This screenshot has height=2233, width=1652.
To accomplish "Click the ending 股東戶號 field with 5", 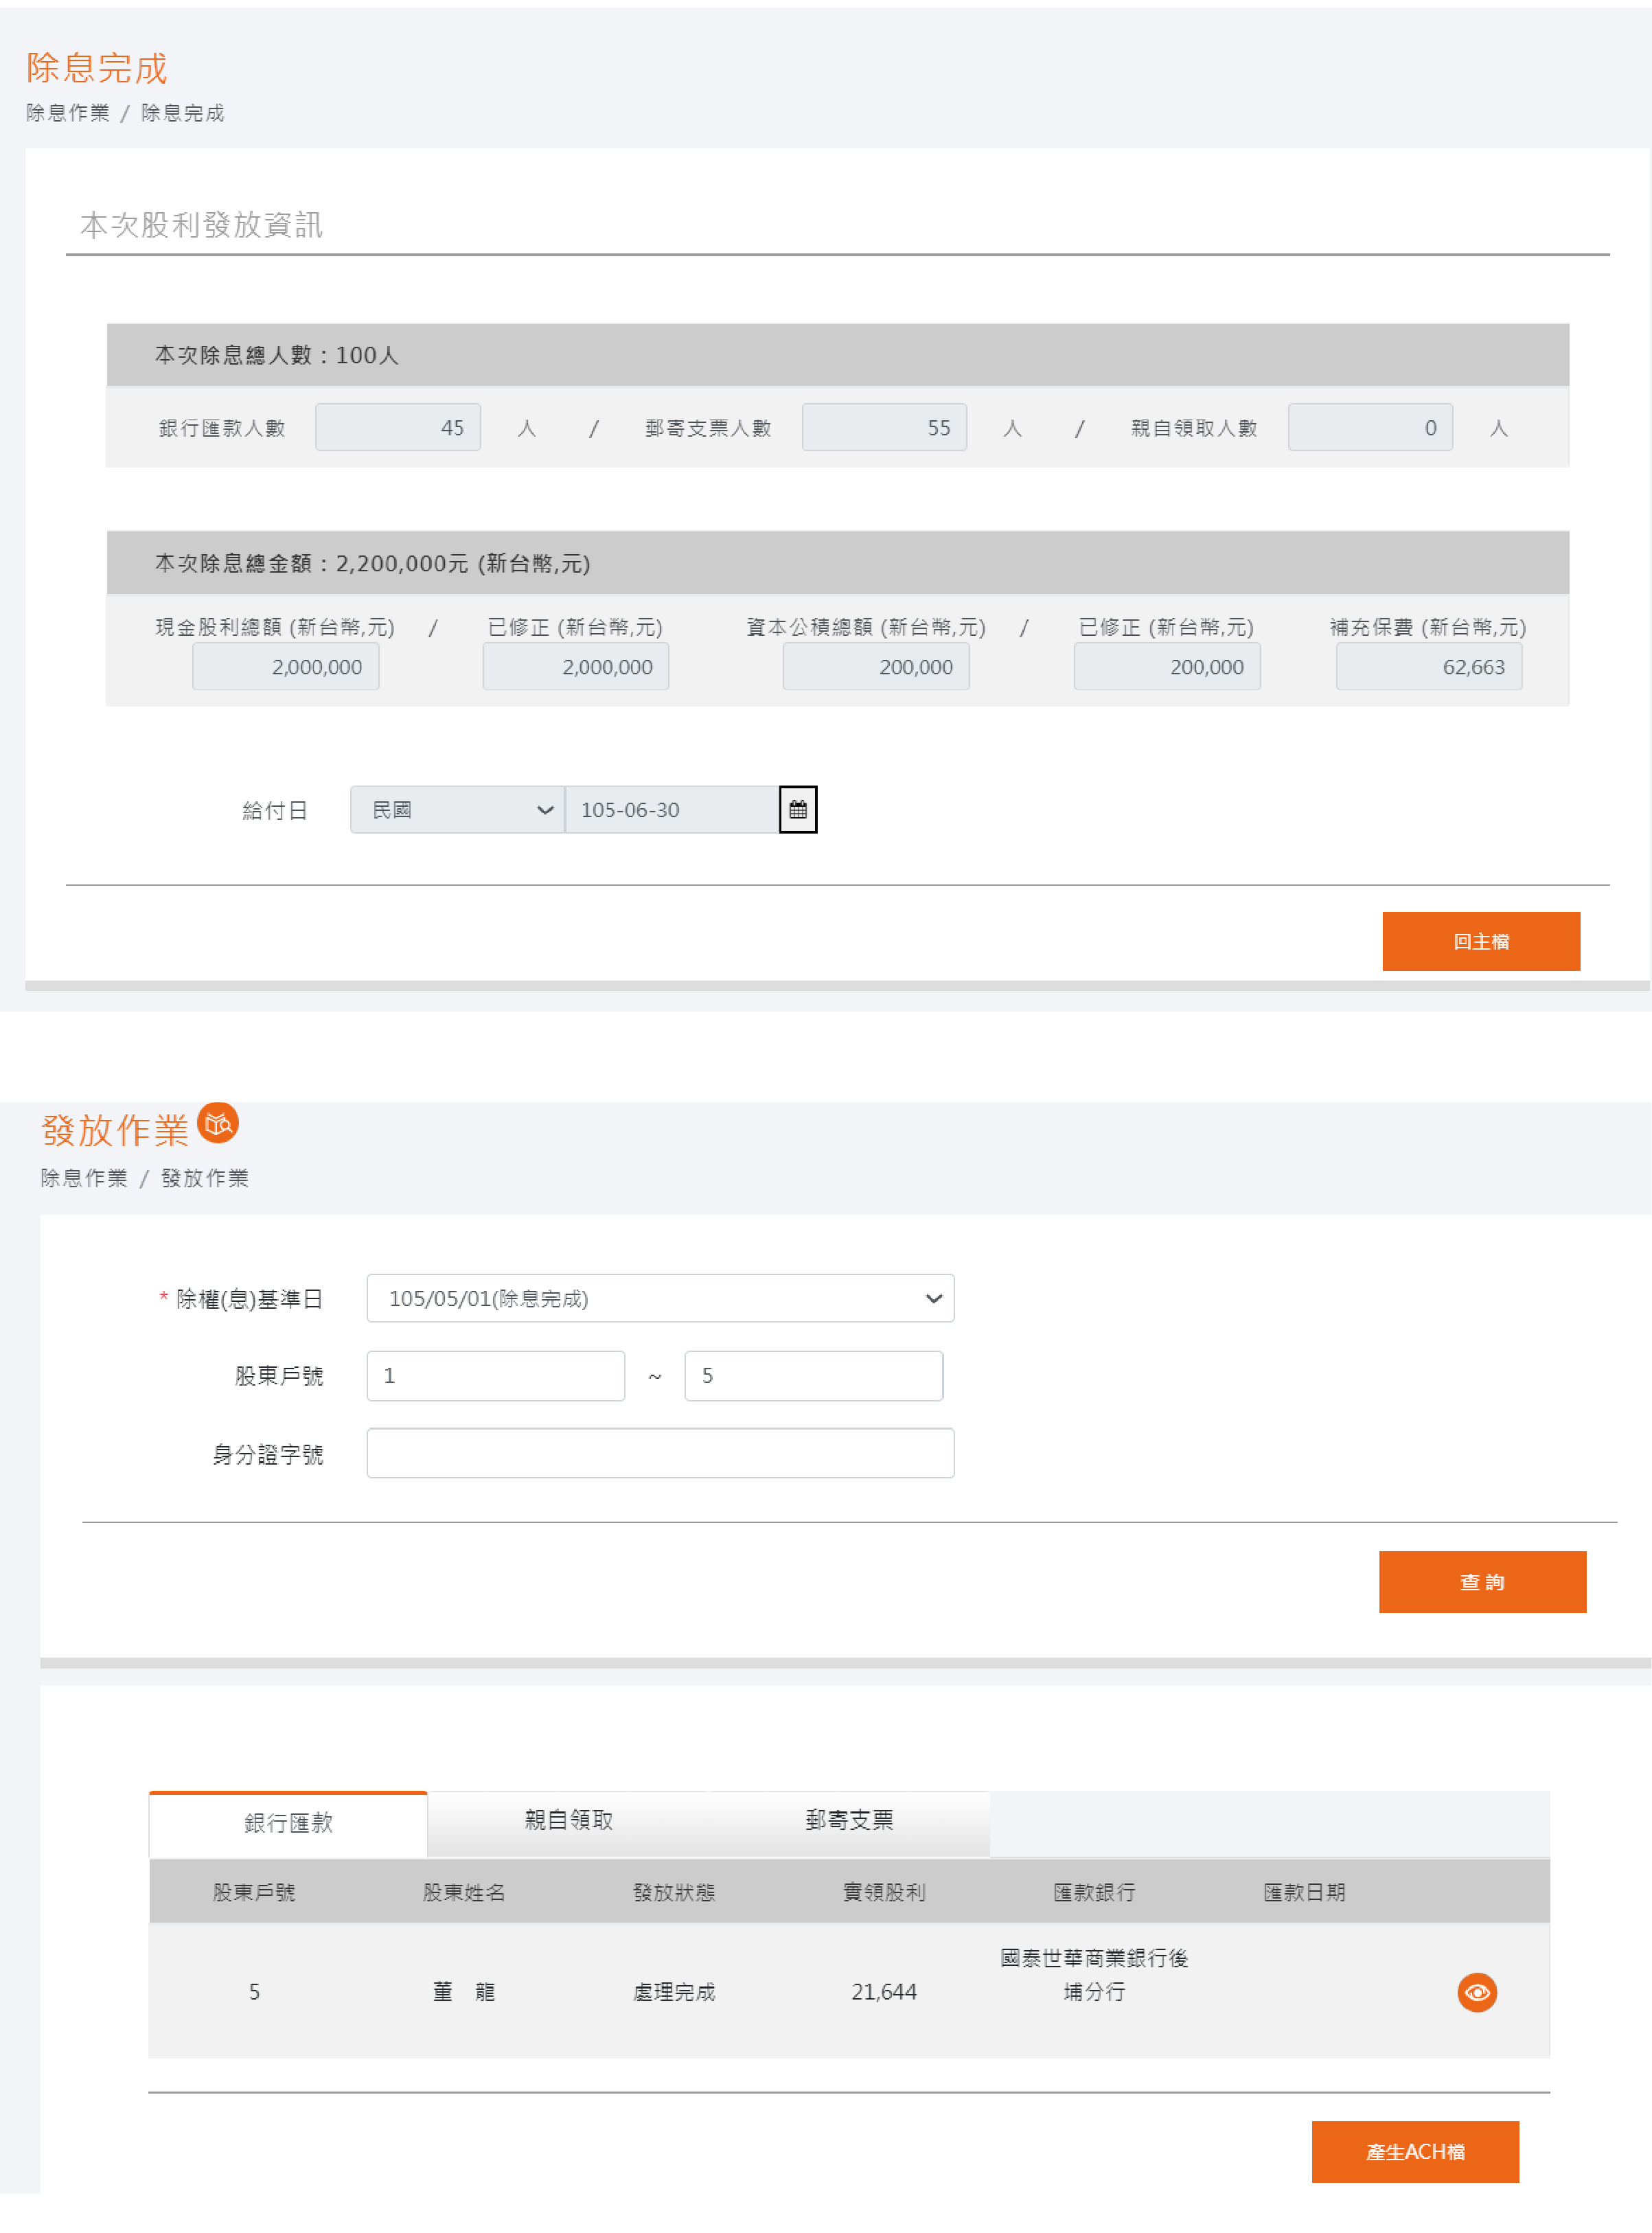I will [813, 1375].
